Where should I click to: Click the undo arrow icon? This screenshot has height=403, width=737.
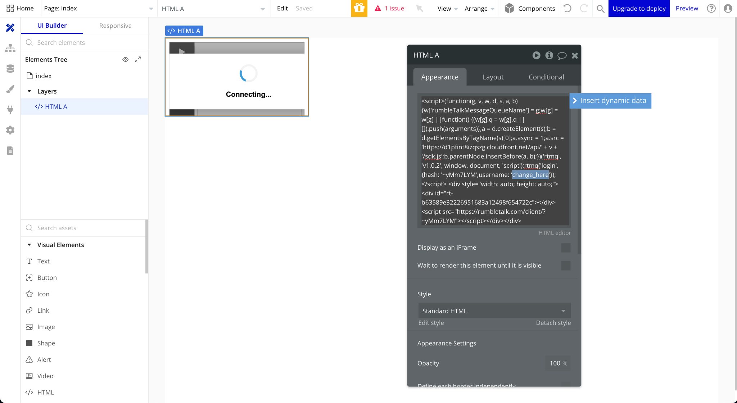point(568,8)
